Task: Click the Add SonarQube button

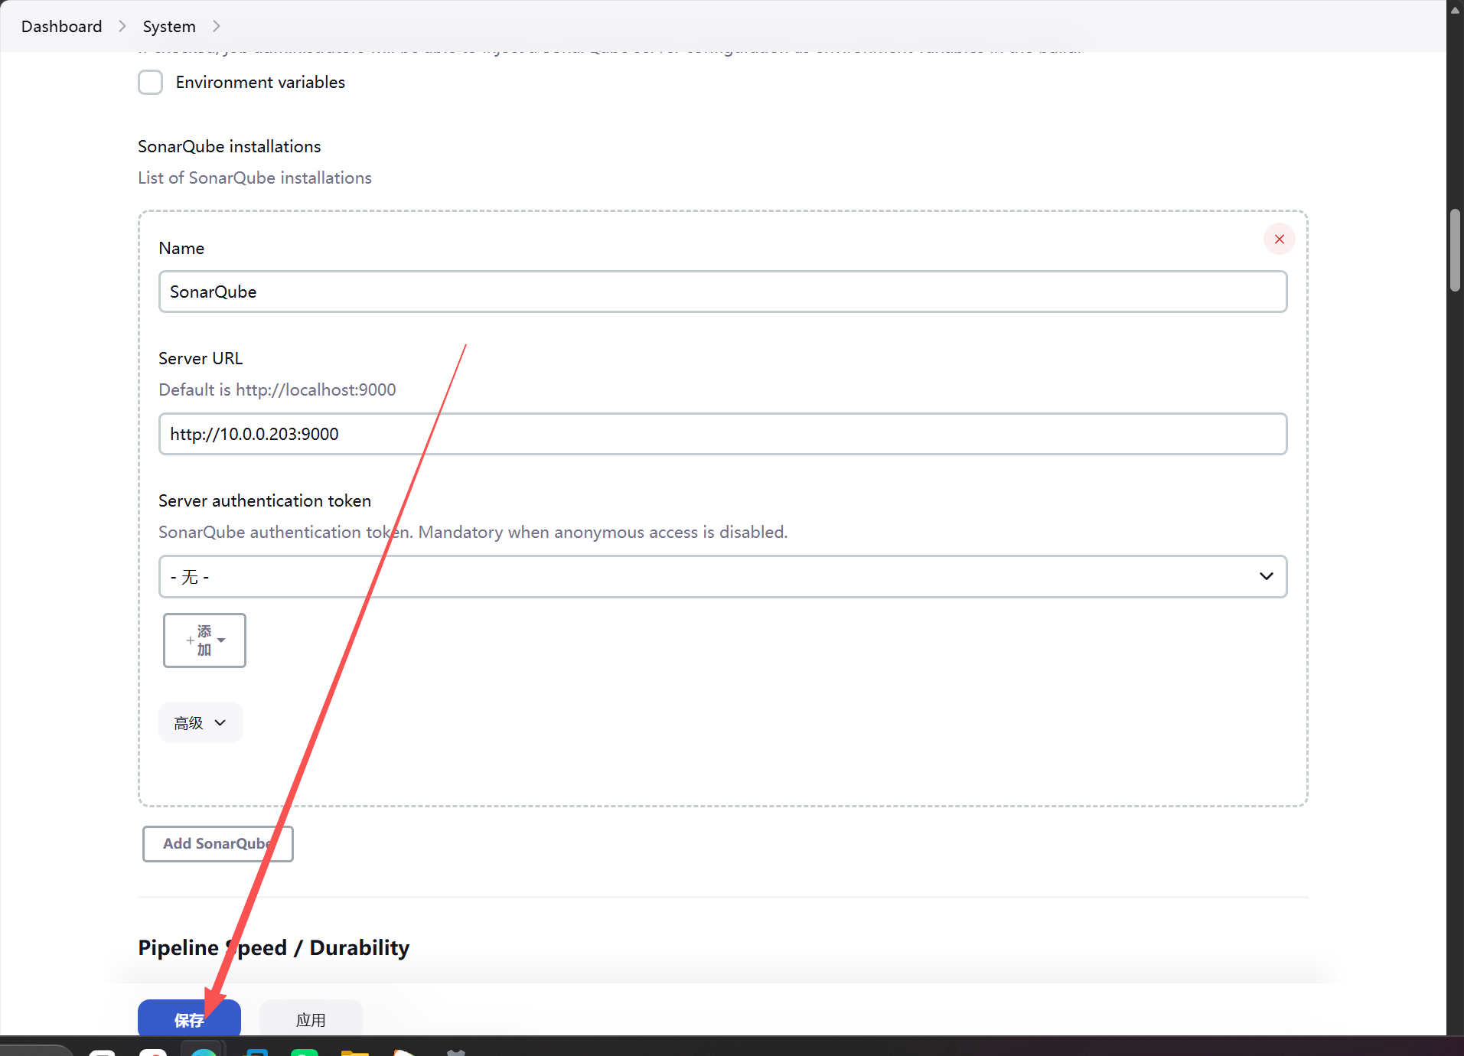Action: pos(218,843)
